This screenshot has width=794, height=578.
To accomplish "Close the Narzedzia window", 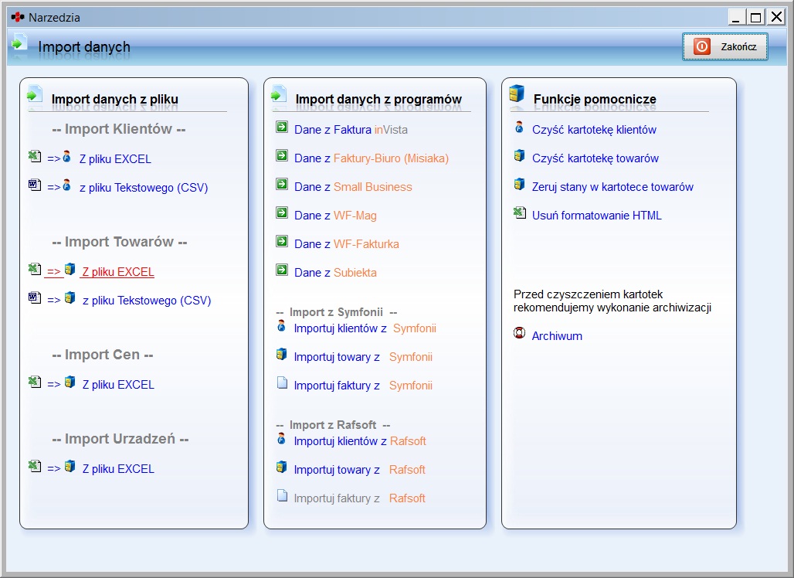I will click(x=775, y=18).
